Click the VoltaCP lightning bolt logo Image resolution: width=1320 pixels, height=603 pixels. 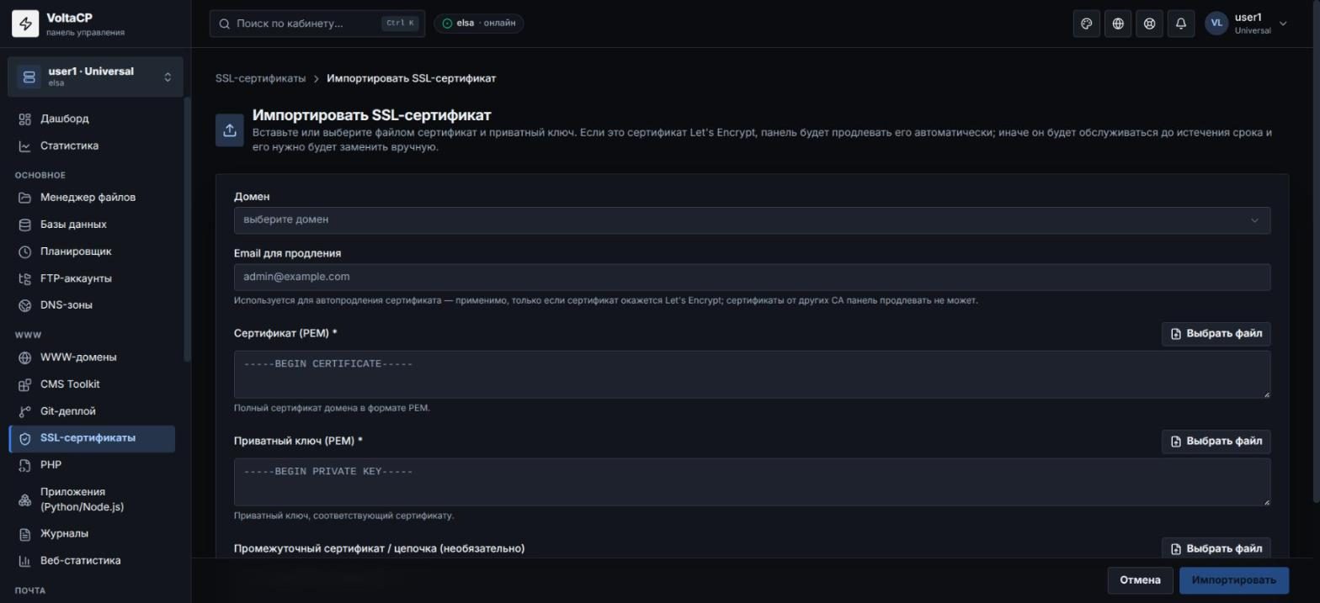point(25,24)
